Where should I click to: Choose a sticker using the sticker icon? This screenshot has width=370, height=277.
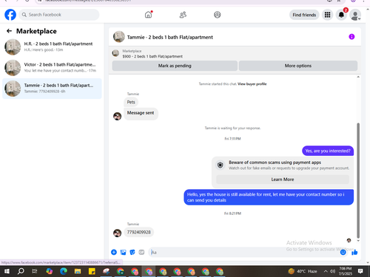click(x=132, y=252)
